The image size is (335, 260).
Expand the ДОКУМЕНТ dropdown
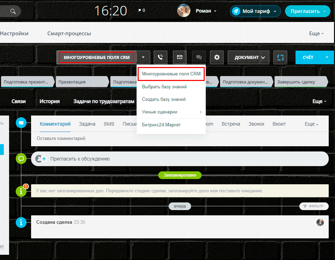tap(248, 58)
